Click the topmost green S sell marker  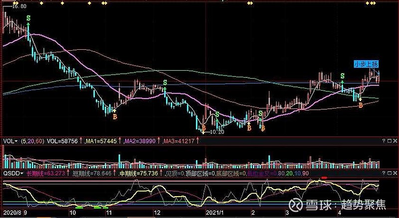[x=28, y=18]
